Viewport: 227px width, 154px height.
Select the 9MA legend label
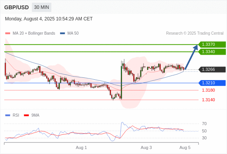[x=35, y=115]
